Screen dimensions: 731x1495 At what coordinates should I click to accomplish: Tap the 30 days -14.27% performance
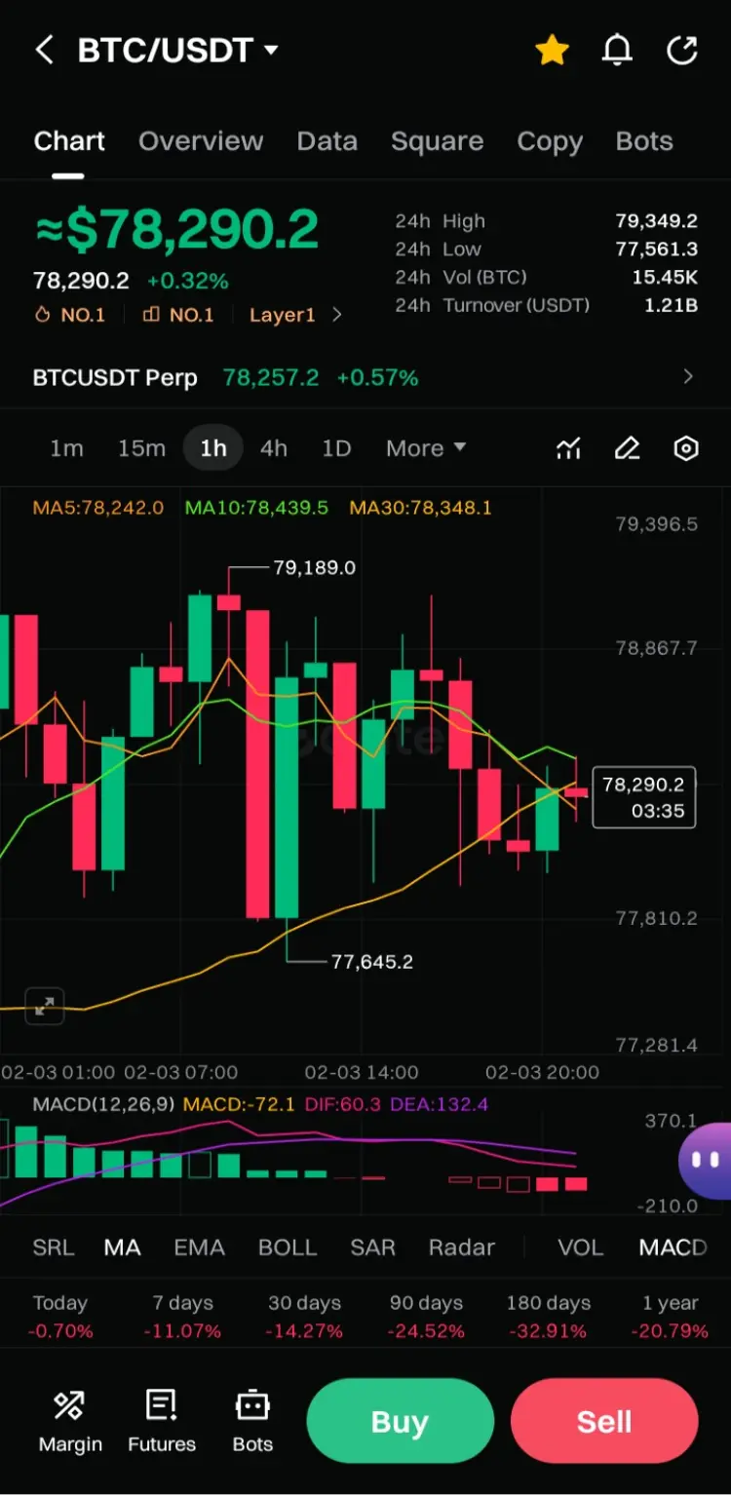tap(305, 1317)
